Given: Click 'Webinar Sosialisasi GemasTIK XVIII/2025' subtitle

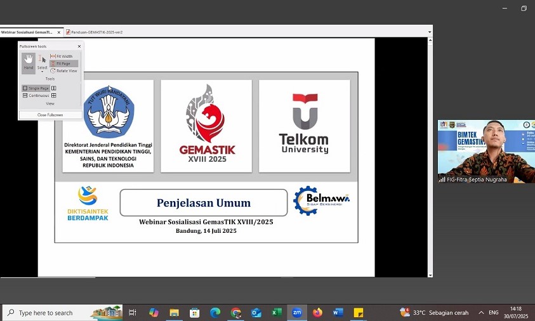Looking at the screenshot, I should [206, 222].
